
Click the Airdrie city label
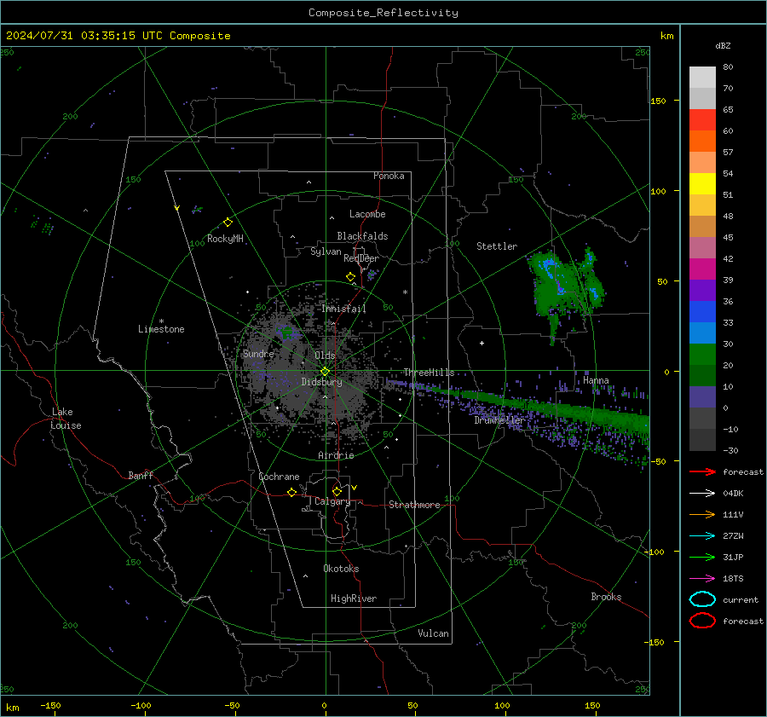[336, 455]
